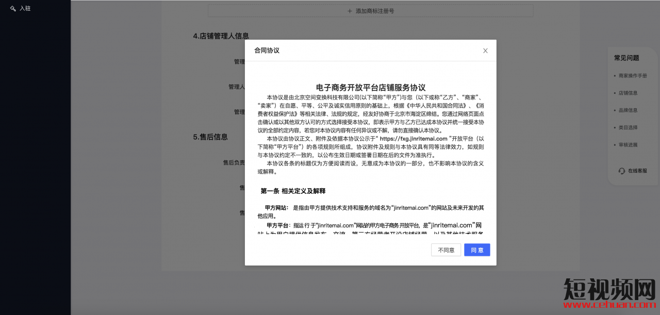
Task: Jump to 审核进展 in 常见问题 panel
Action: click(x=628, y=145)
